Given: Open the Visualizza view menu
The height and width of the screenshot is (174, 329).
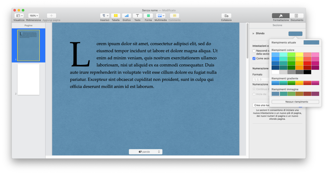Looking at the screenshot, I should point(19,16).
